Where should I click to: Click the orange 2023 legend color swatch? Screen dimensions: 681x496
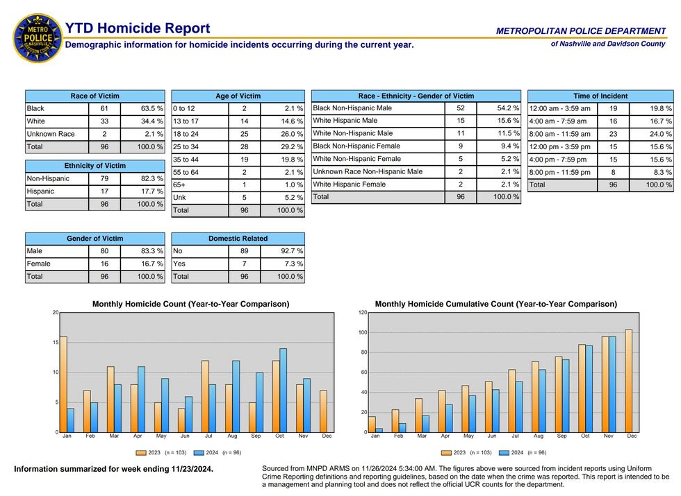[x=140, y=452]
